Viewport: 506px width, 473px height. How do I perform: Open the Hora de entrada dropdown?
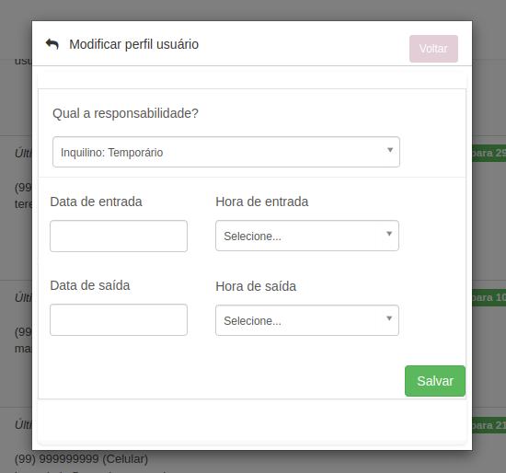(307, 236)
